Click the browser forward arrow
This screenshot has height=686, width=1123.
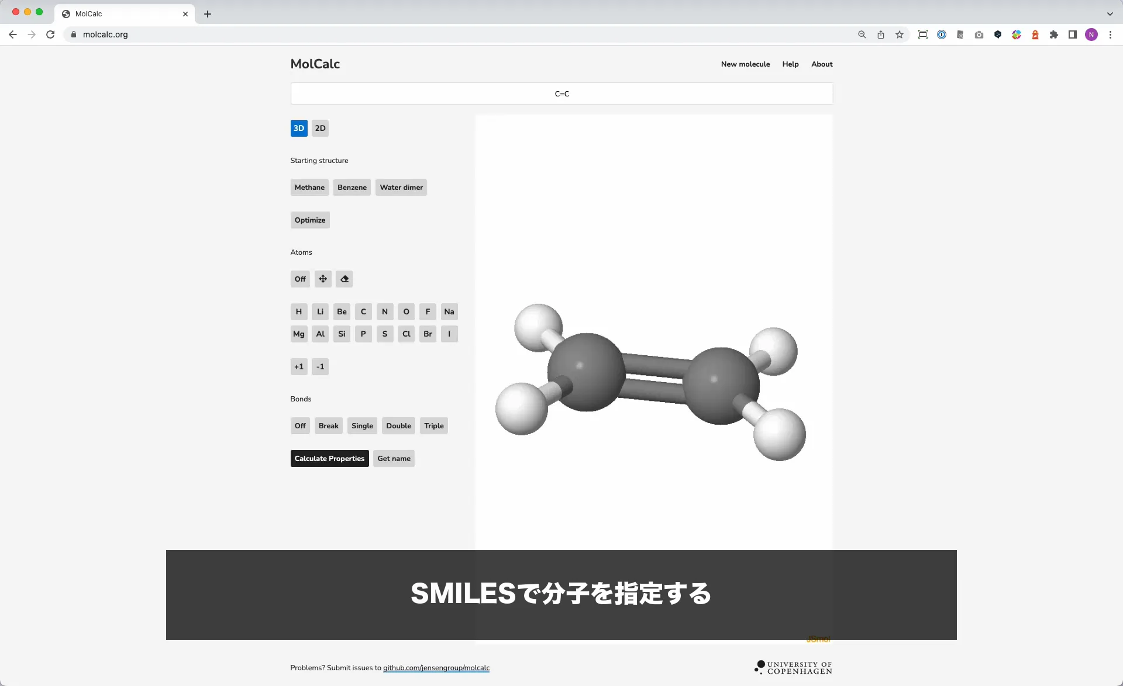32,34
